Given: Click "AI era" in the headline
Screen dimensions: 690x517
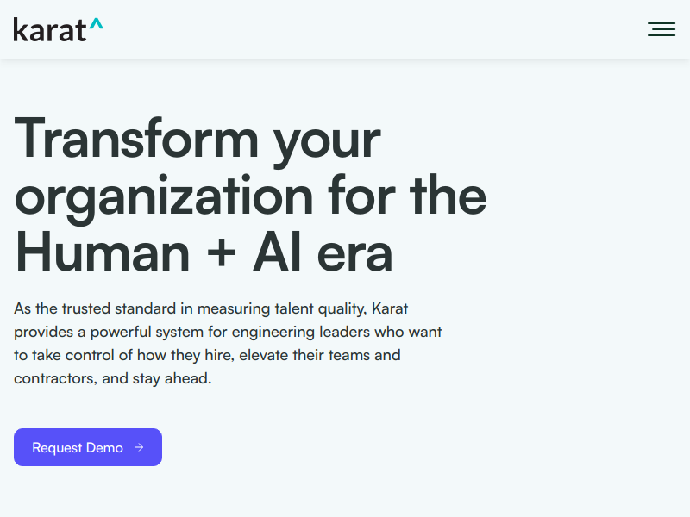Looking at the screenshot, I should (x=323, y=252).
